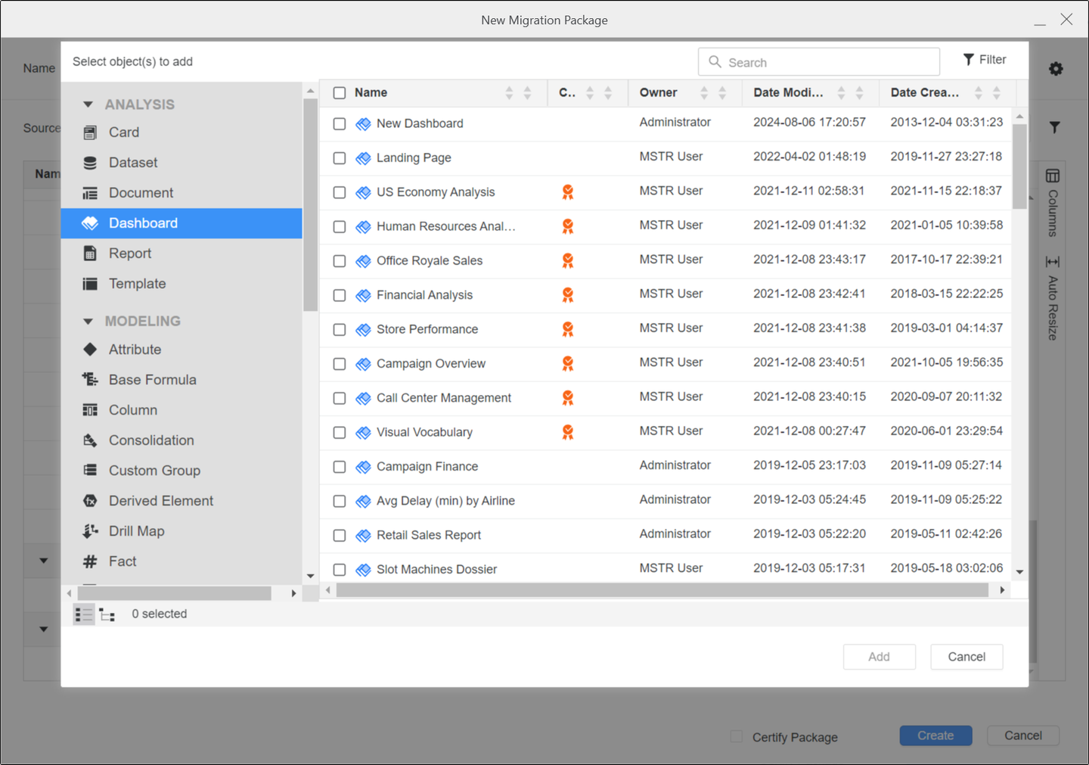Image resolution: width=1089 pixels, height=765 pixels.
Task: Click the Auto Resize icon
Action: [x=1052, y=262]
